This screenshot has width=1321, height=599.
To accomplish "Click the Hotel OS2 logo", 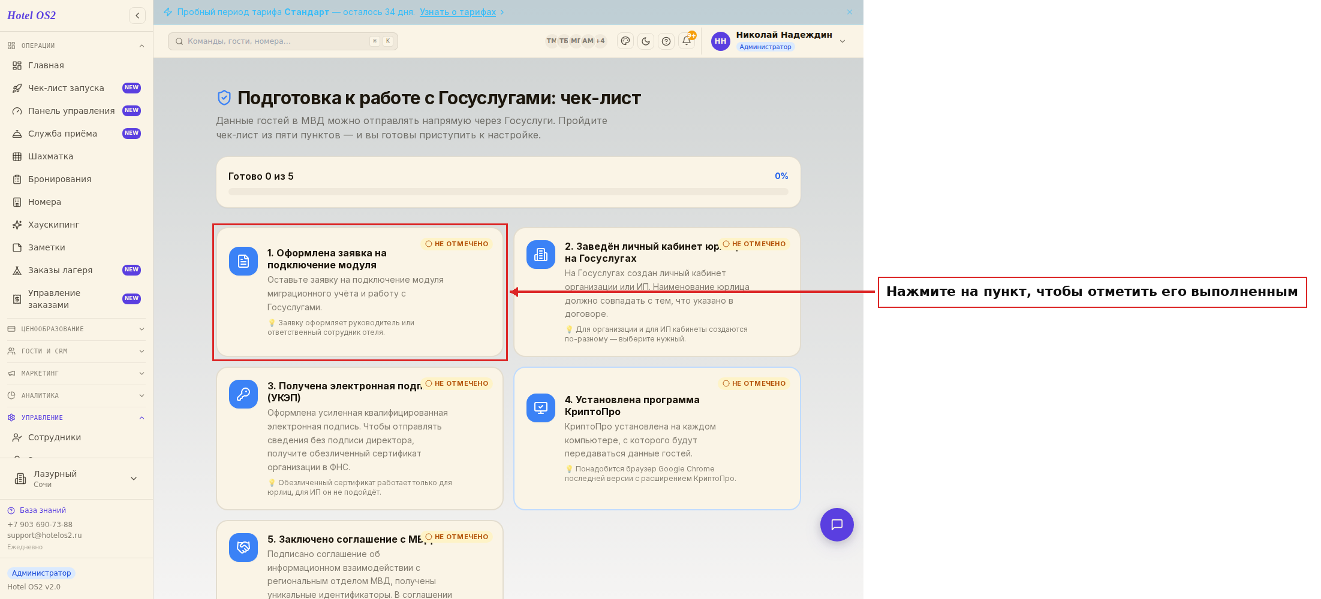I will (31, 16).
